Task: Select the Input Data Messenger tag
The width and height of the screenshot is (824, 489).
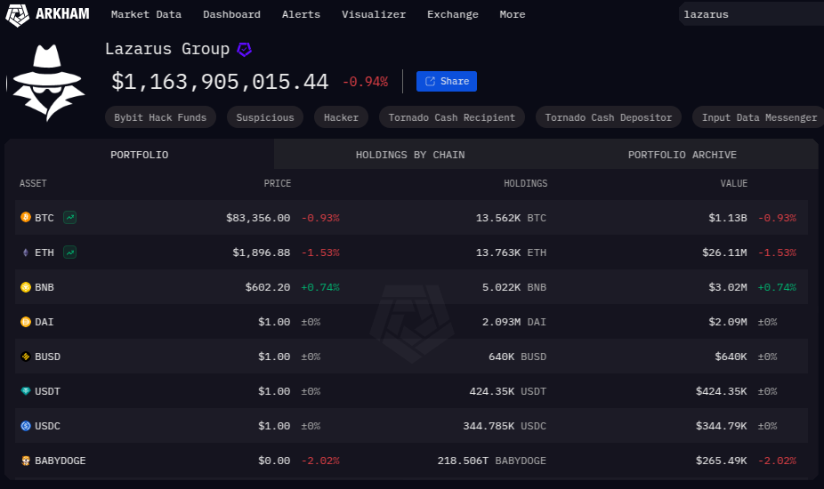Action: coord(758,117)
